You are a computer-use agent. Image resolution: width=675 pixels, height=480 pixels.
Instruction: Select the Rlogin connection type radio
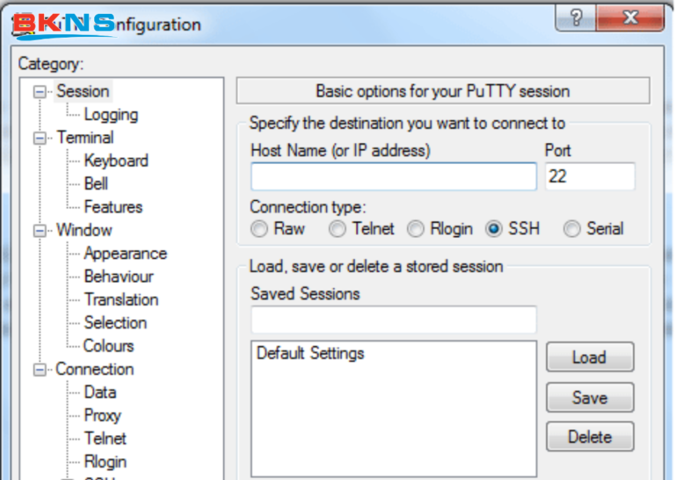pyautogui.click(x=416, y=229)
